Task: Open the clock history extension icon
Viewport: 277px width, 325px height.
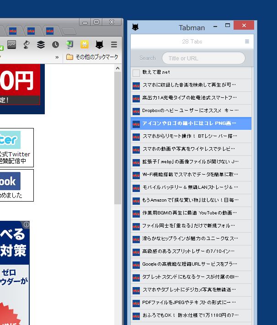Action: point(55,44)
